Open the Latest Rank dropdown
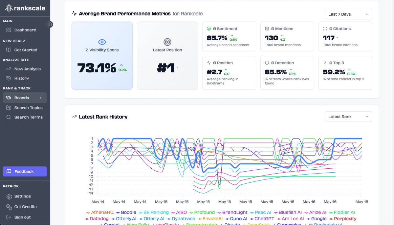This screenshot has width=394, height=225. 349,117
